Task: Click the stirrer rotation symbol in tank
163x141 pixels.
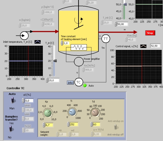Action: click(79, 20)
